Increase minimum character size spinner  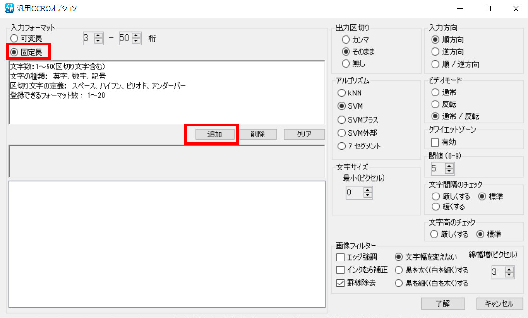[368, 190]
